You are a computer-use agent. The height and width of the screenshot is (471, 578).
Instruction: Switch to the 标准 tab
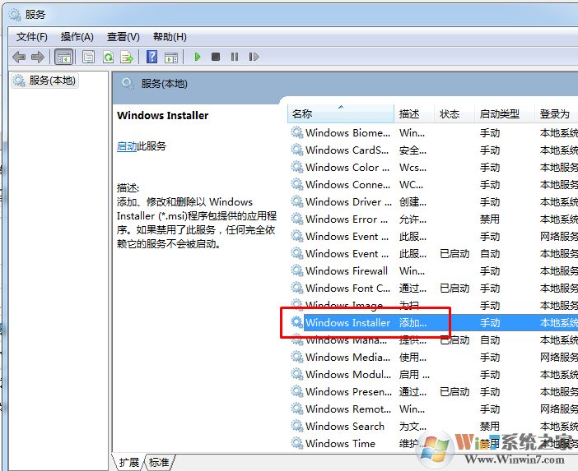[159, 462]
